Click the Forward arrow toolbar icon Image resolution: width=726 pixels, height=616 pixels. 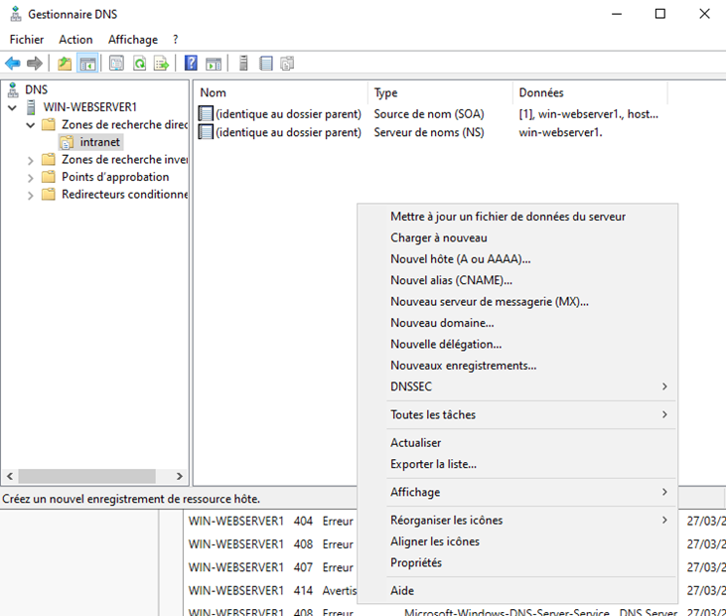(x=34, y=63)
